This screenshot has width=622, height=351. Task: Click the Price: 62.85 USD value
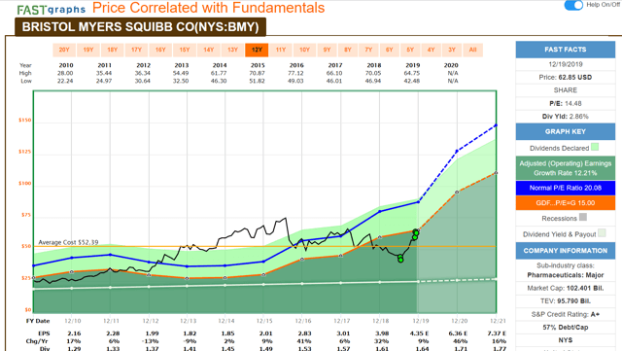[566, 78]
